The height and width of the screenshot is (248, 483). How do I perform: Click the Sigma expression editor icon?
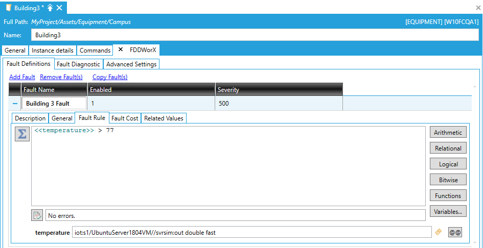[22, 134]
